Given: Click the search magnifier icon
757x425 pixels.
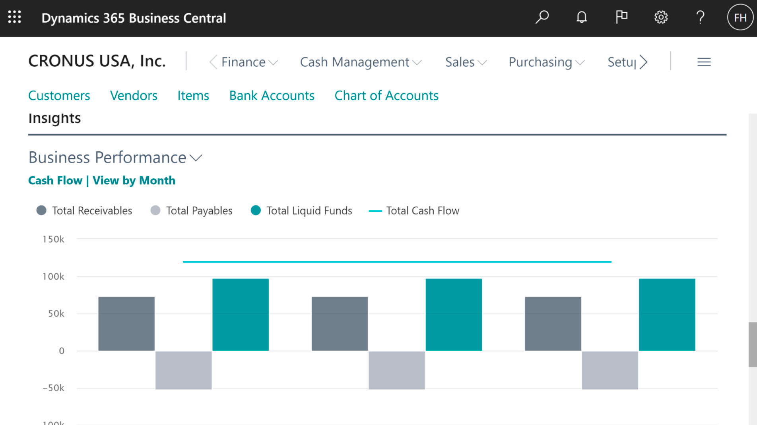Looking at the screenshot, I should click(x=542, y=17).
